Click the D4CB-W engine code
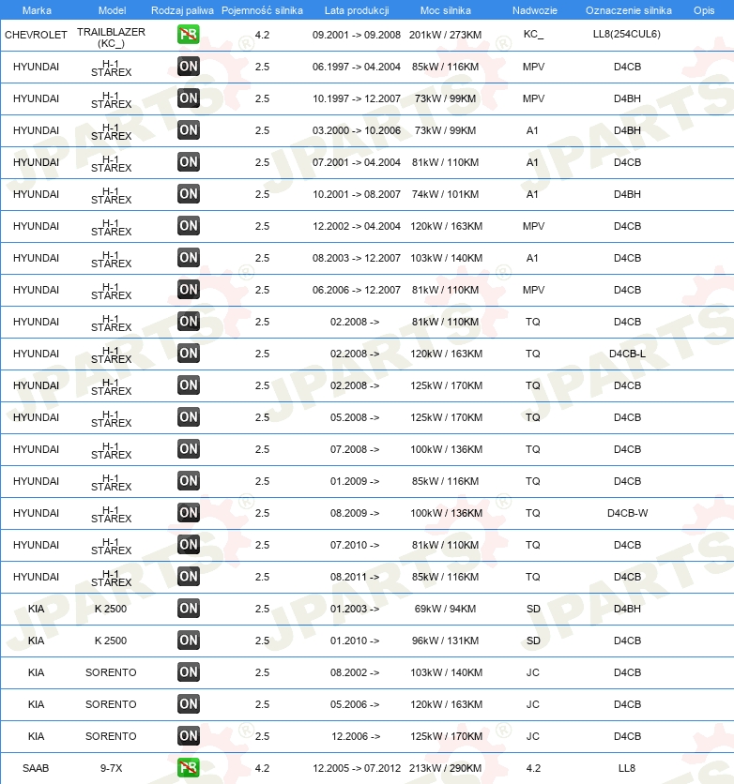Image resolution: width=734 pixels, height=784 pixels. coord(627,513)
